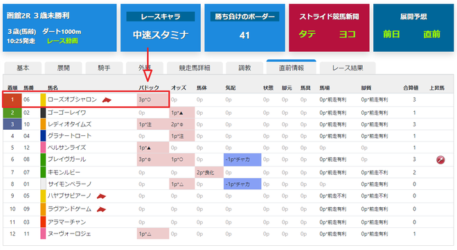
Task: Click odds cell 1p*注 for グラナートロート
Action: (x=182, y=136)
